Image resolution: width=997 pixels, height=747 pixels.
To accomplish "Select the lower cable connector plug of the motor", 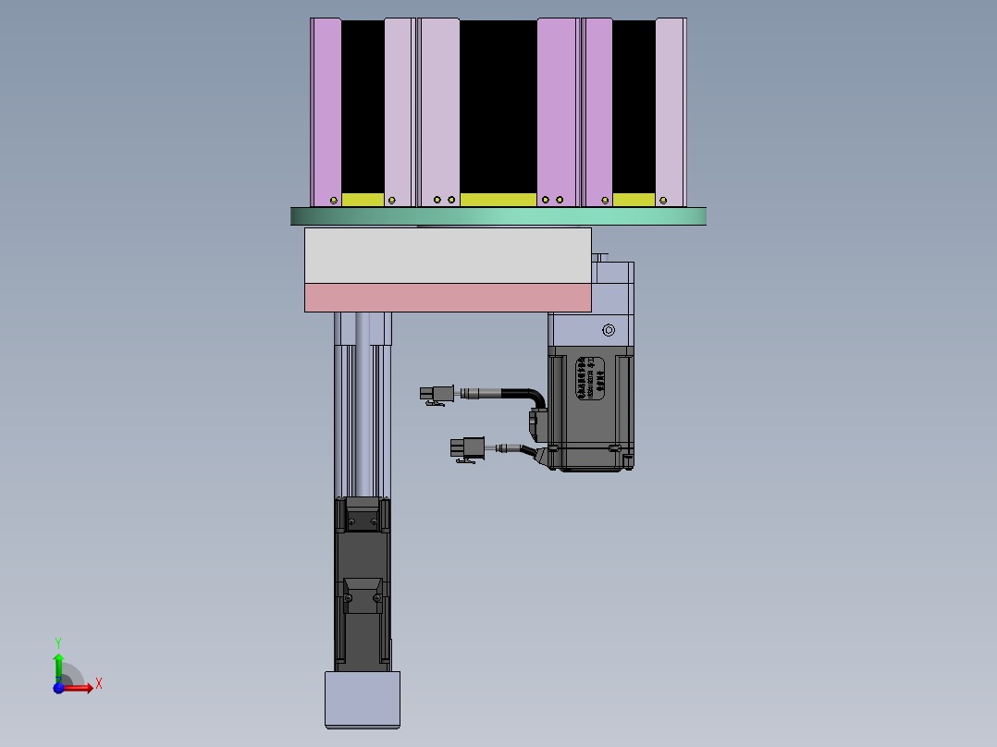I will point(467,448).
